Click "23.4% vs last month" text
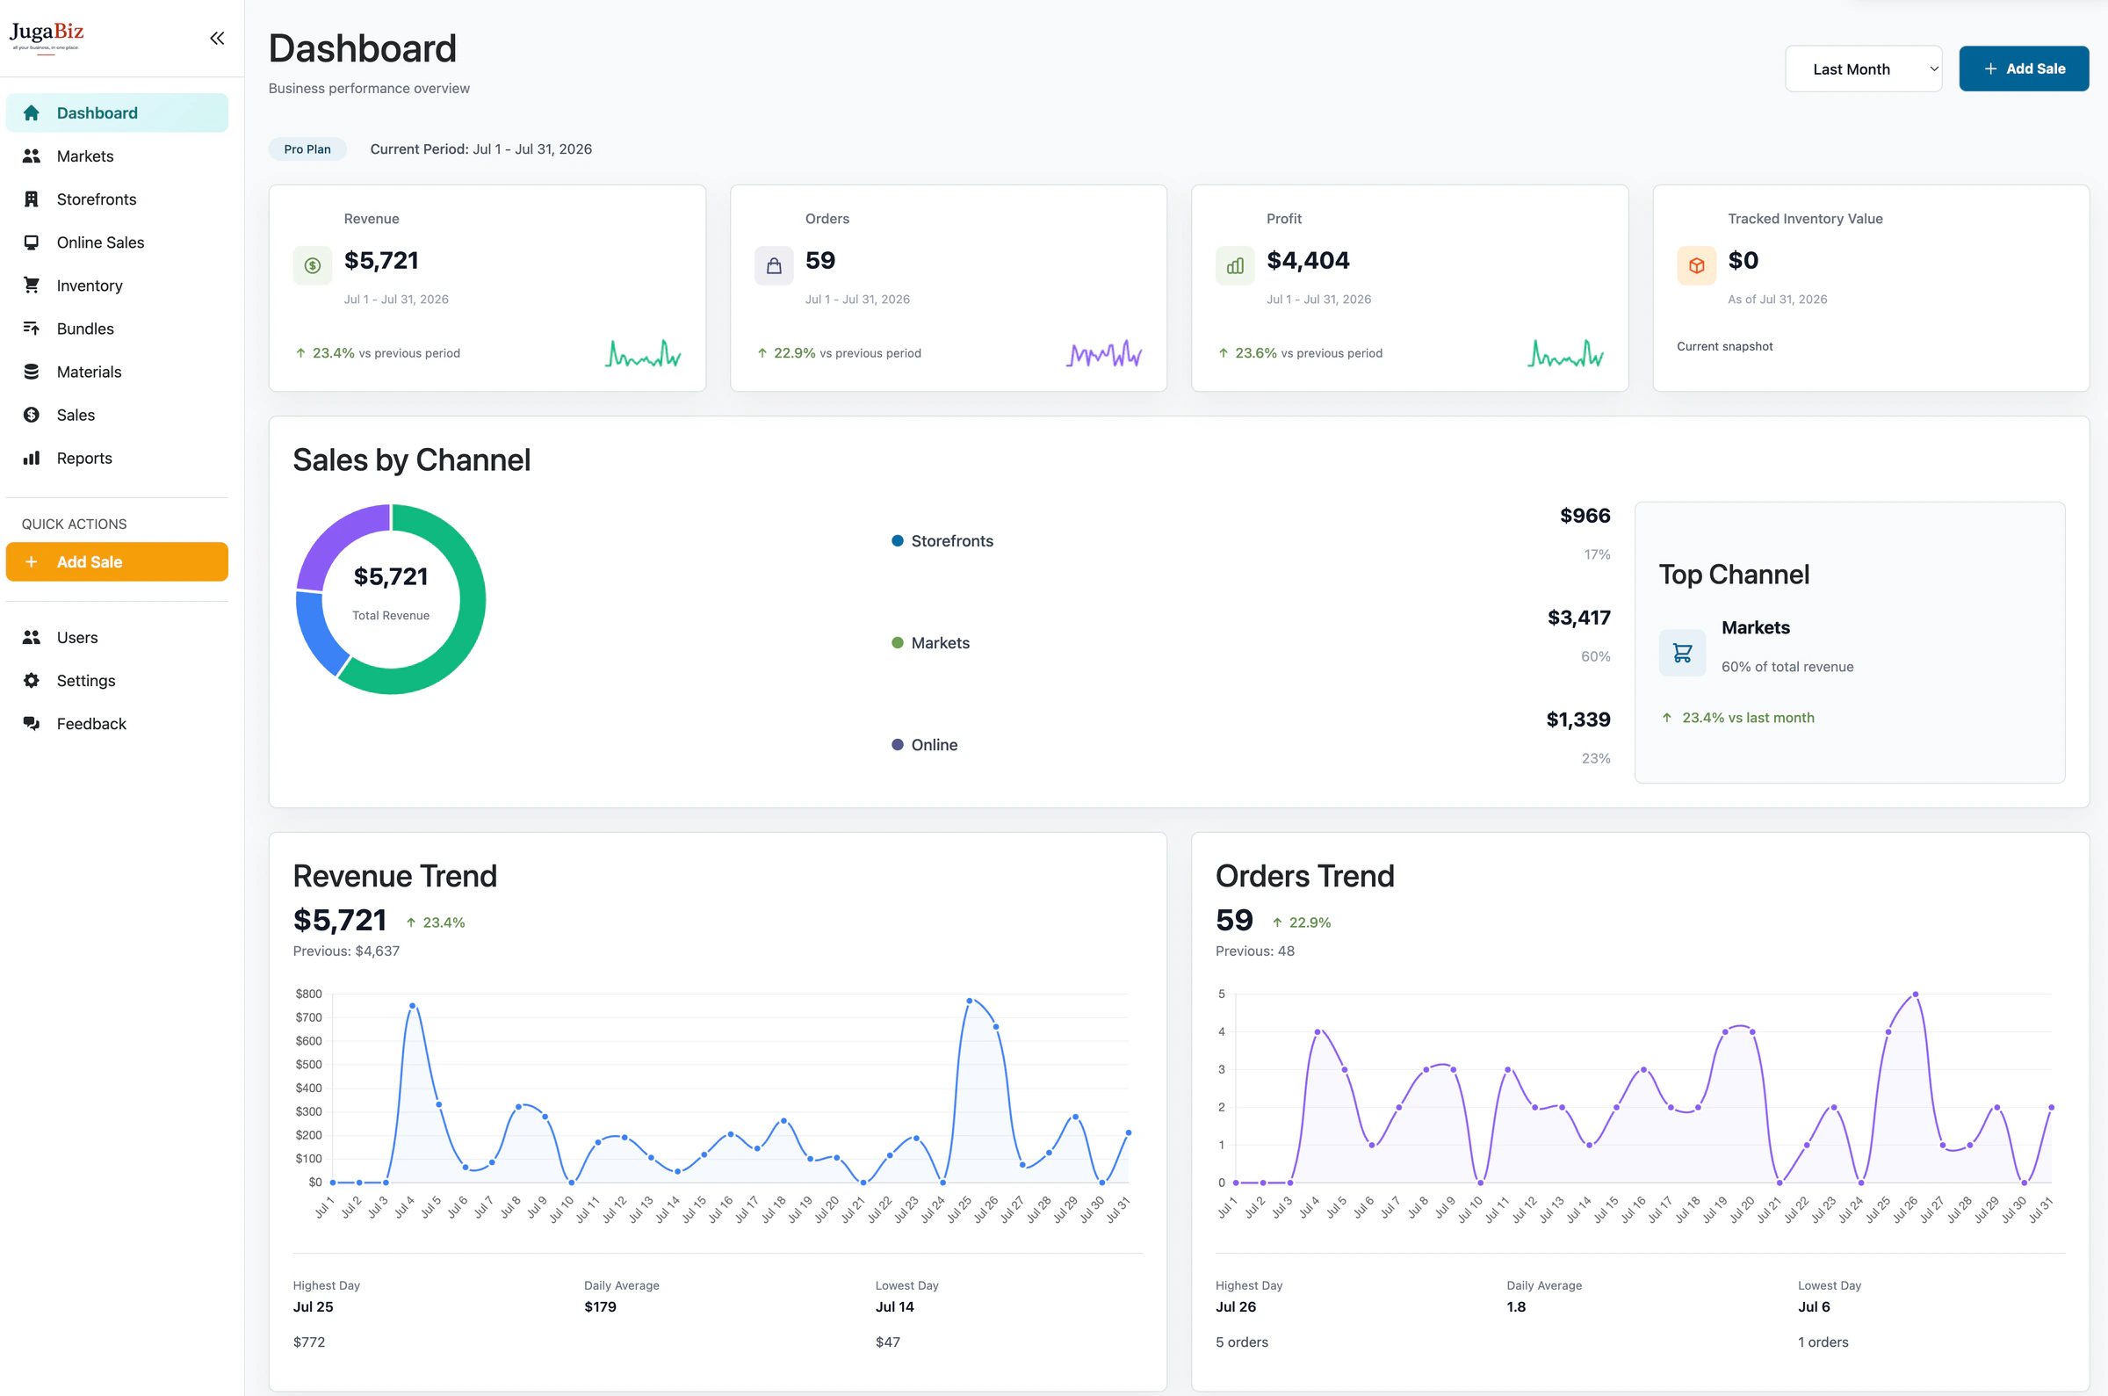 (1748, 718)
